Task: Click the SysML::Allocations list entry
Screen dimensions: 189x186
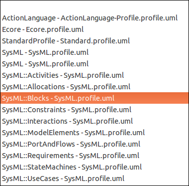Action: 94,87
